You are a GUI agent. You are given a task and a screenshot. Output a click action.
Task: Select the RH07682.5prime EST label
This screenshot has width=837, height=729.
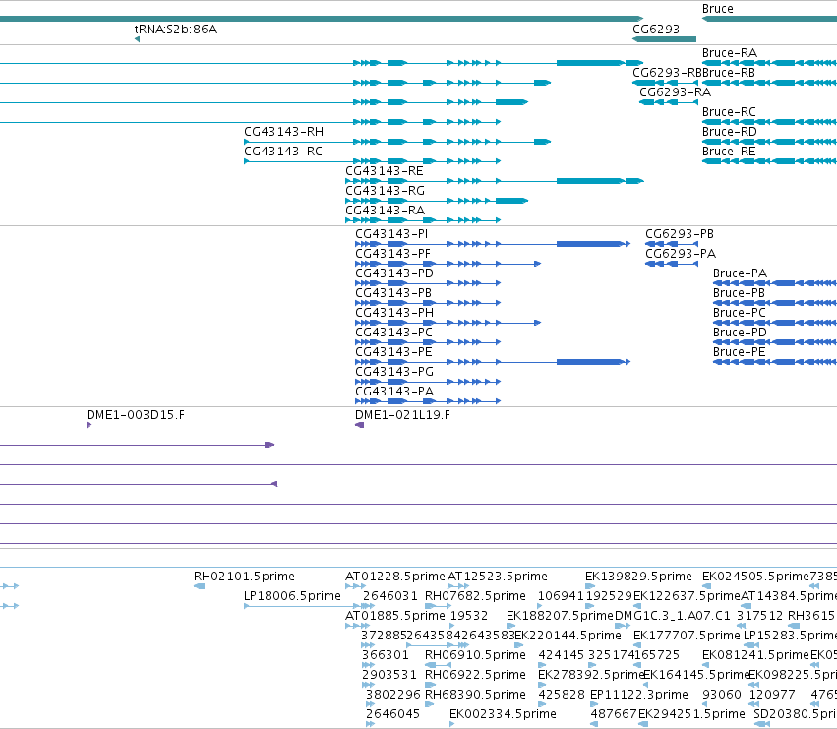pyautogui.click(x=475, y=596)
